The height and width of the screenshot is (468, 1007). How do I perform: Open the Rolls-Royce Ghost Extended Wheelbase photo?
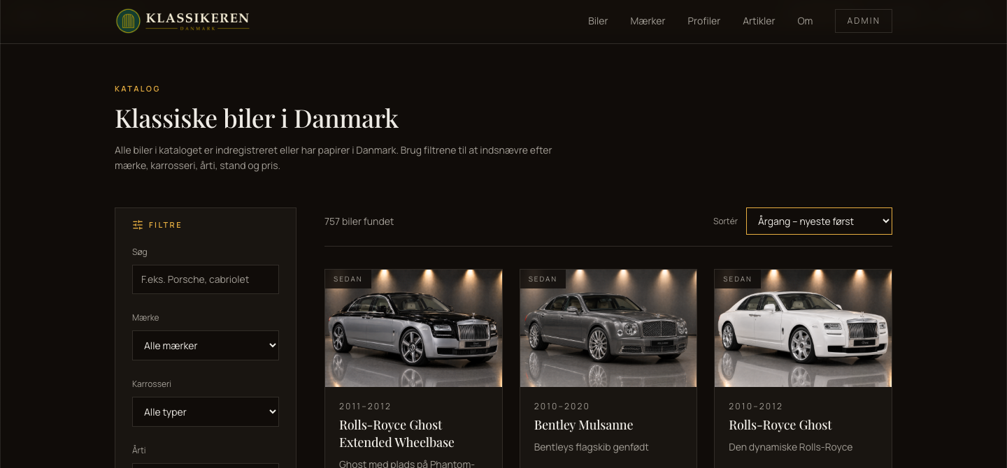point(414,328)
